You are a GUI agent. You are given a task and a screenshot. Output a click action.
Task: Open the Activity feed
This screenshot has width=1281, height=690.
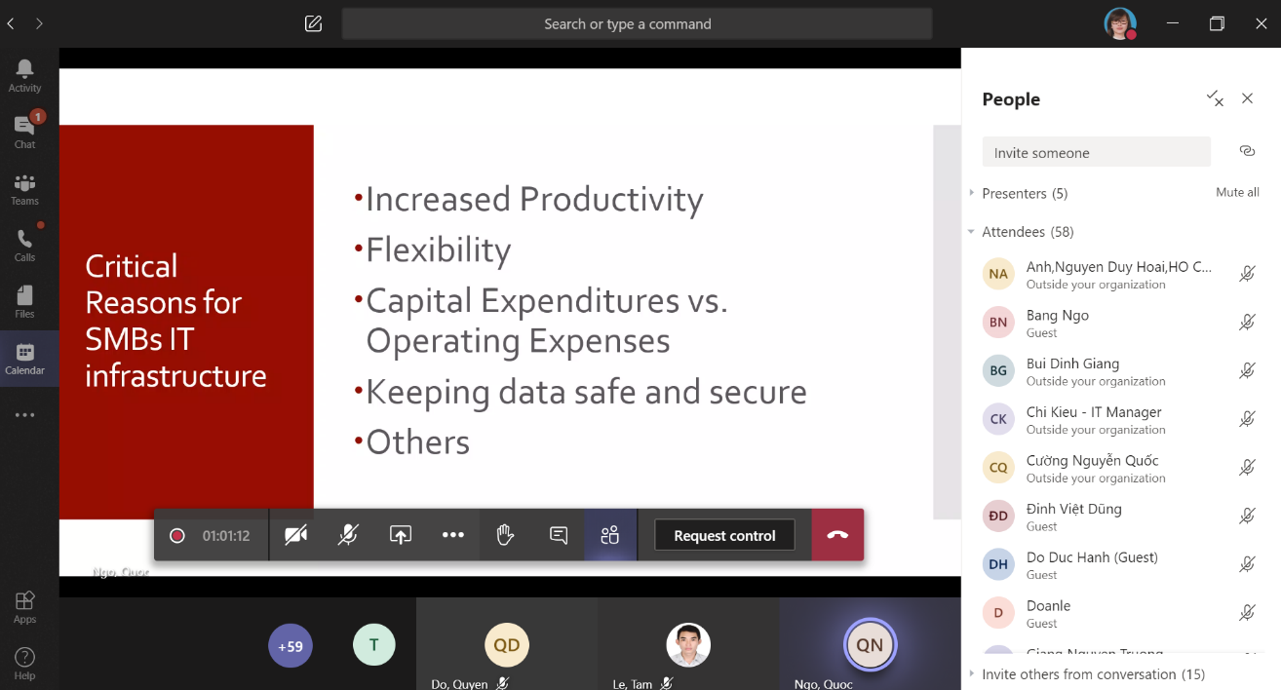click(x=24, y=75)
